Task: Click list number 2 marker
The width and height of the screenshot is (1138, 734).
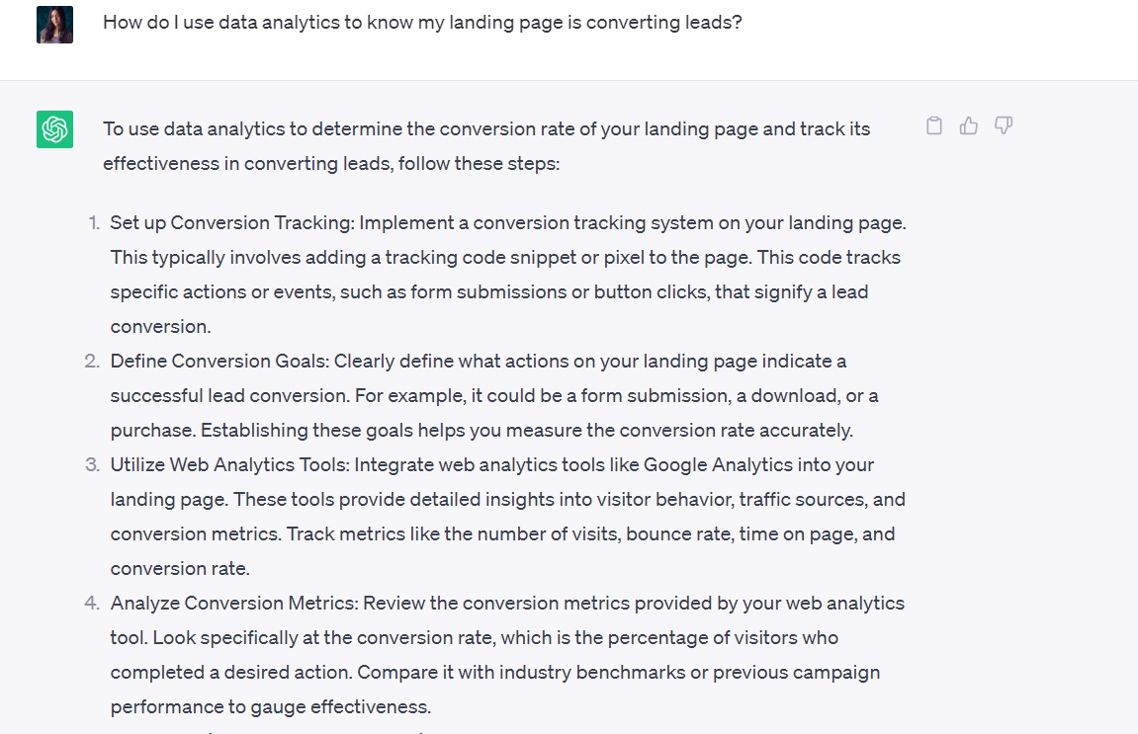Action: (x=92, y=362)
